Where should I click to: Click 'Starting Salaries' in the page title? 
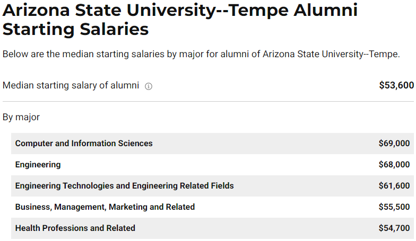[x=75, y=29]
